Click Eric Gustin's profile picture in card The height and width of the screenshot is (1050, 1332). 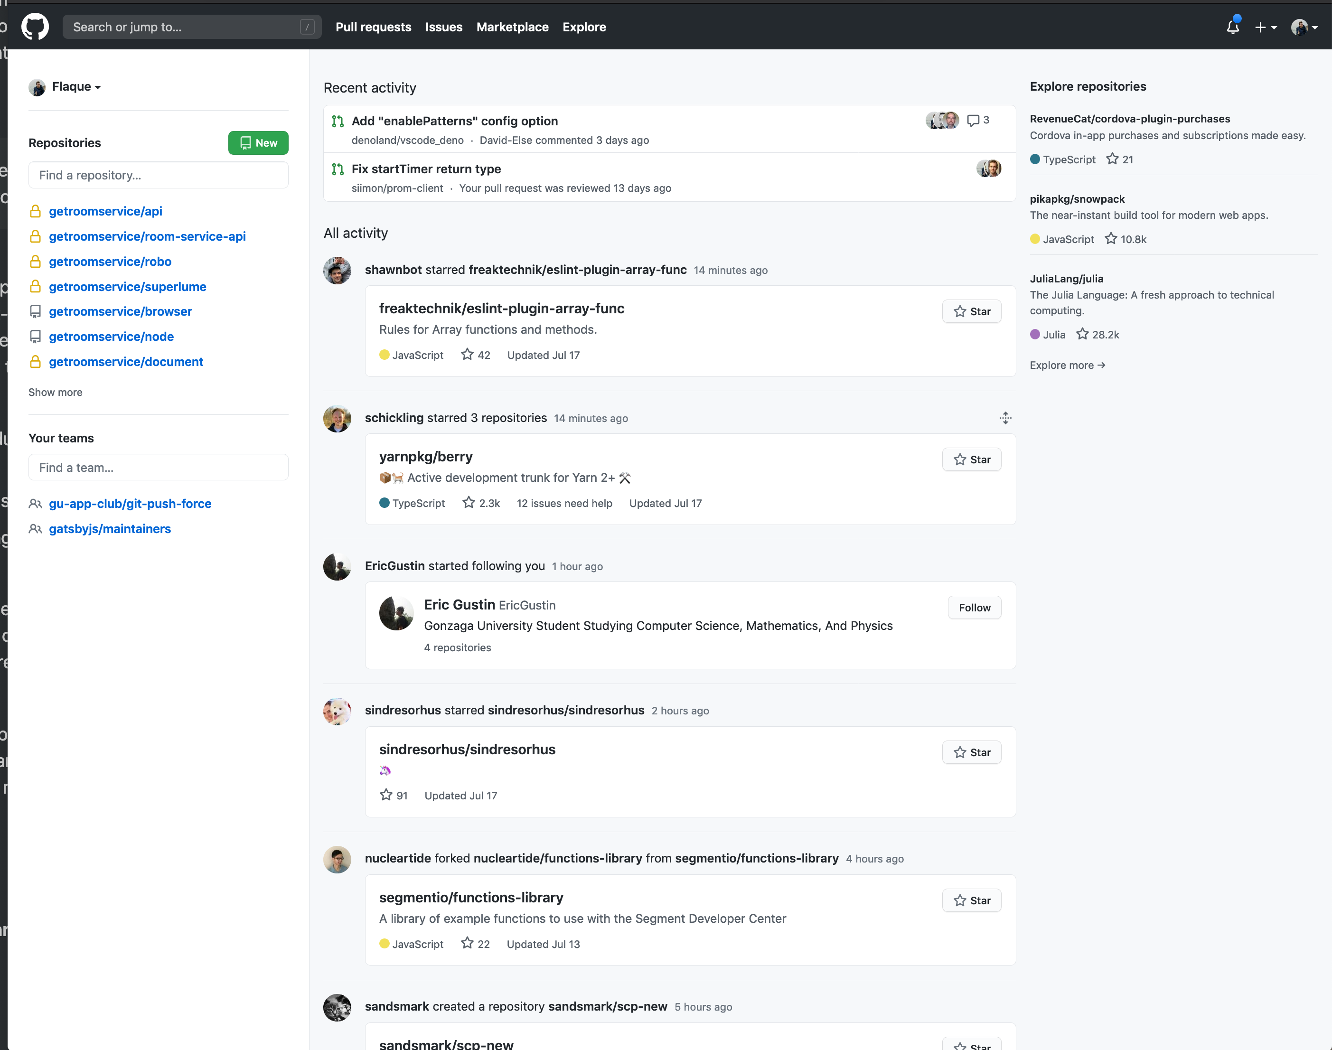pyautogui.click(x=396, y=613)
